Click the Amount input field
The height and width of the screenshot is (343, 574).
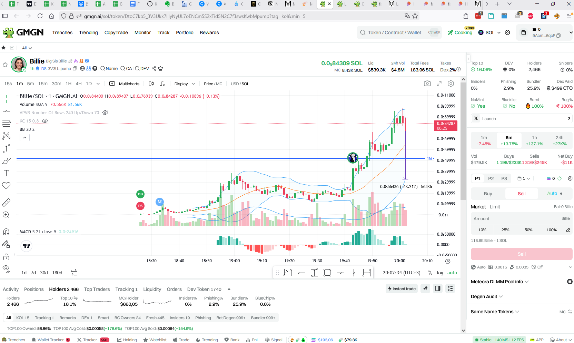(522, 218)
